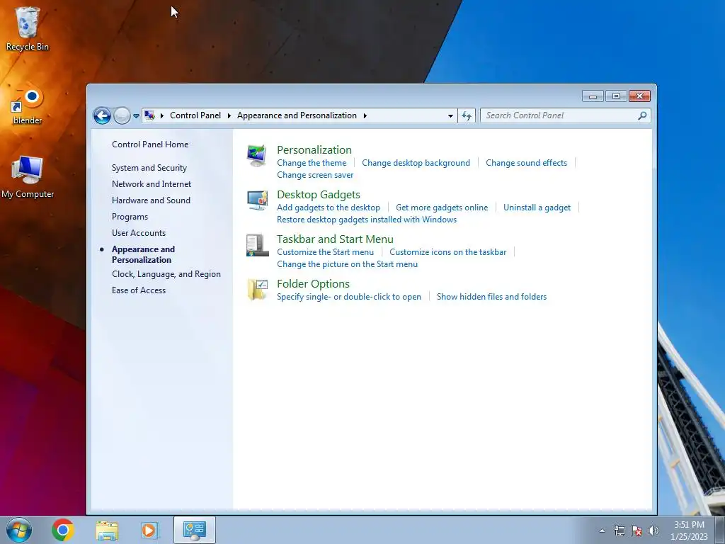Open the recent pages dropdown arrow
This screenshot has height=544, width=725.
pyautogui.click(x=136, y=116)
